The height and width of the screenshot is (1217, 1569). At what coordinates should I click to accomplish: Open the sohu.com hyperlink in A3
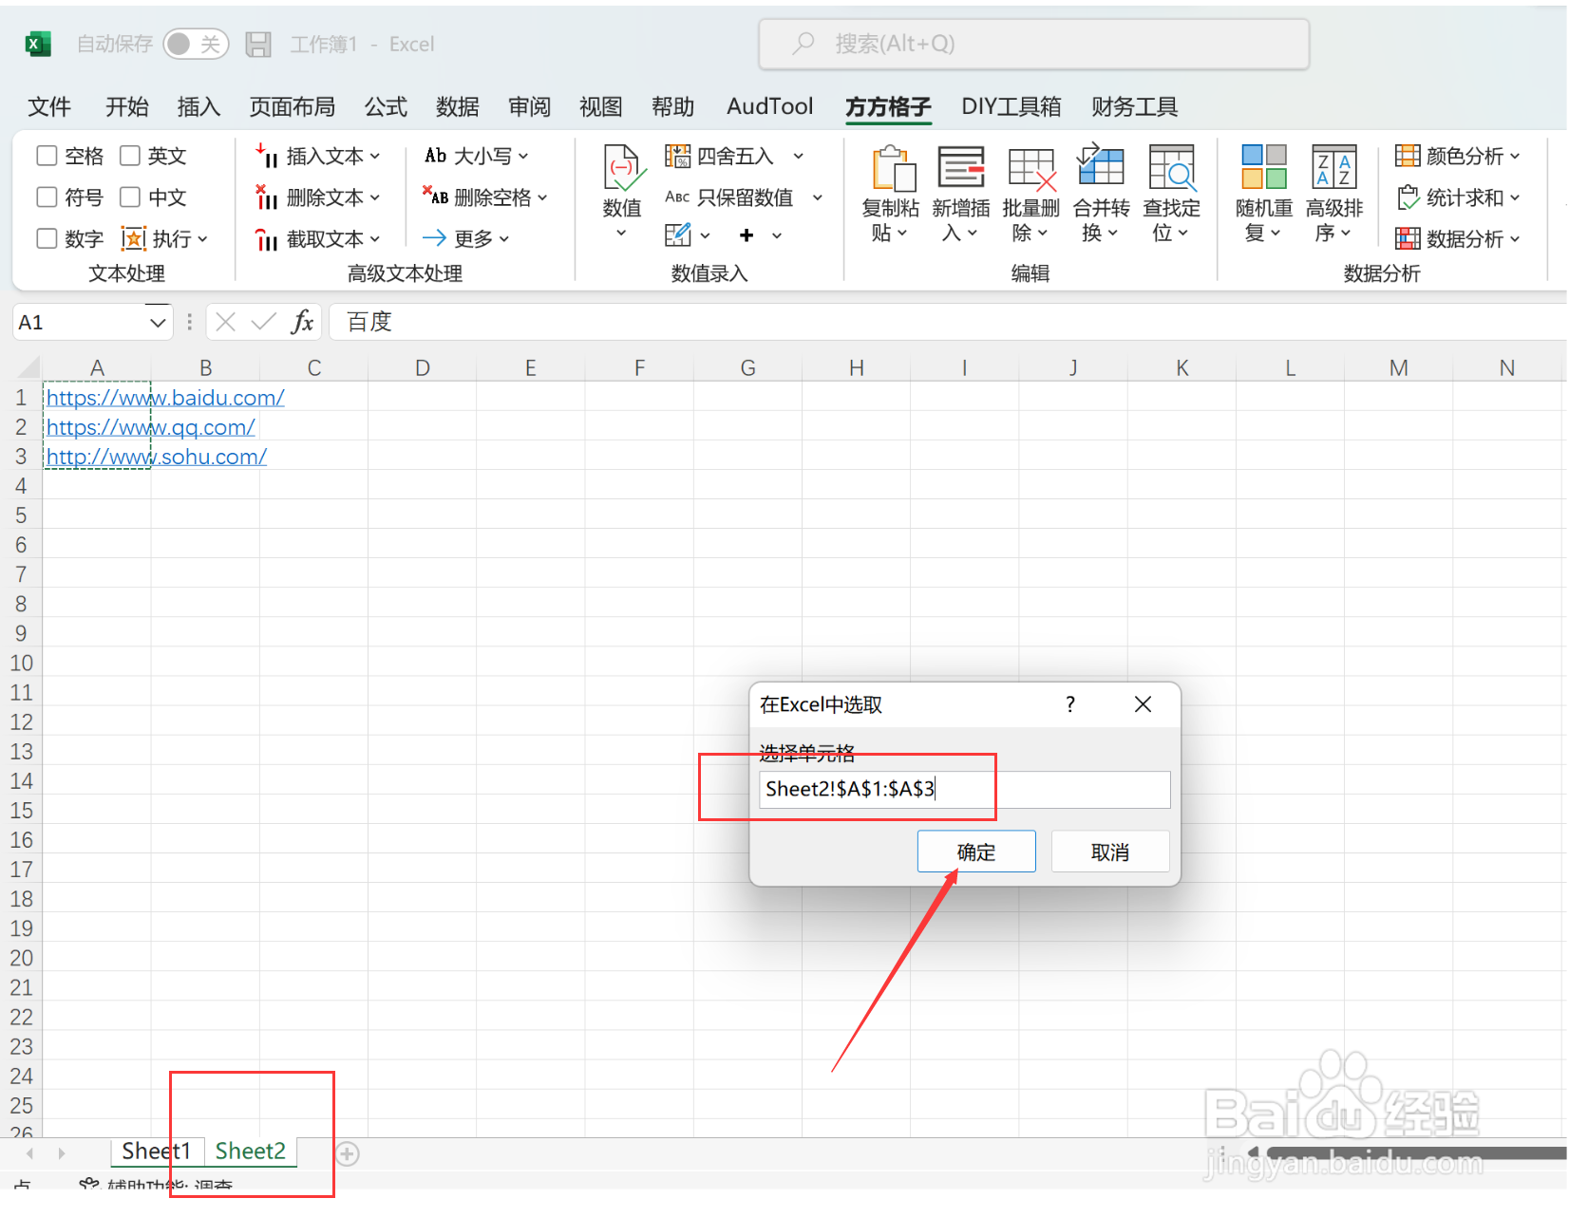157,457
